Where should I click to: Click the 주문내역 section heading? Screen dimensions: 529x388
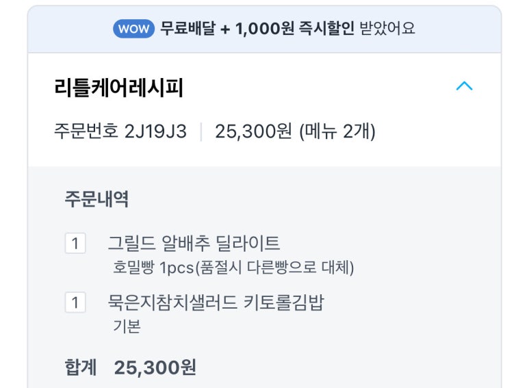[x=96, y=199]
